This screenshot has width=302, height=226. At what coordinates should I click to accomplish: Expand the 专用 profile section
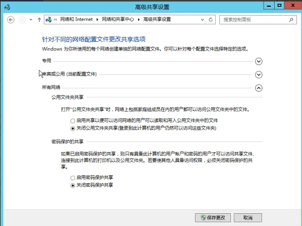point(259,61)
